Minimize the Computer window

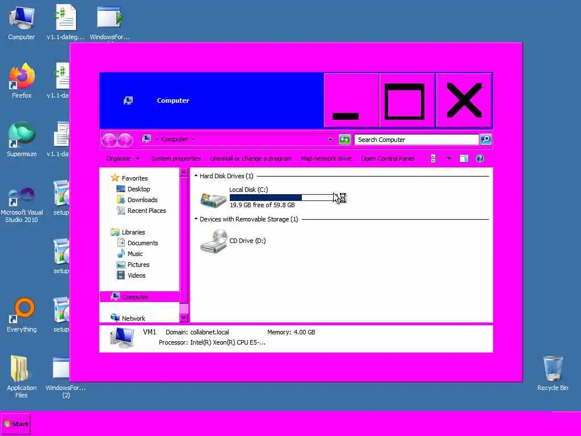click(351, 100)
